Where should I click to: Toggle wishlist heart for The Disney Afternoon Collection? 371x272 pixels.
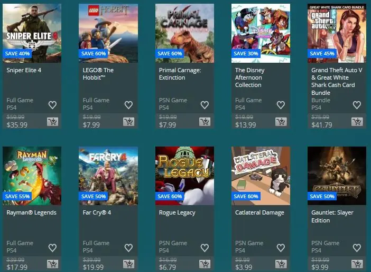click(281, 105)
